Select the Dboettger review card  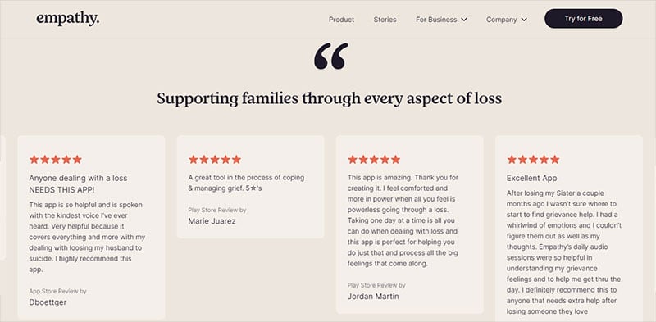91,228
